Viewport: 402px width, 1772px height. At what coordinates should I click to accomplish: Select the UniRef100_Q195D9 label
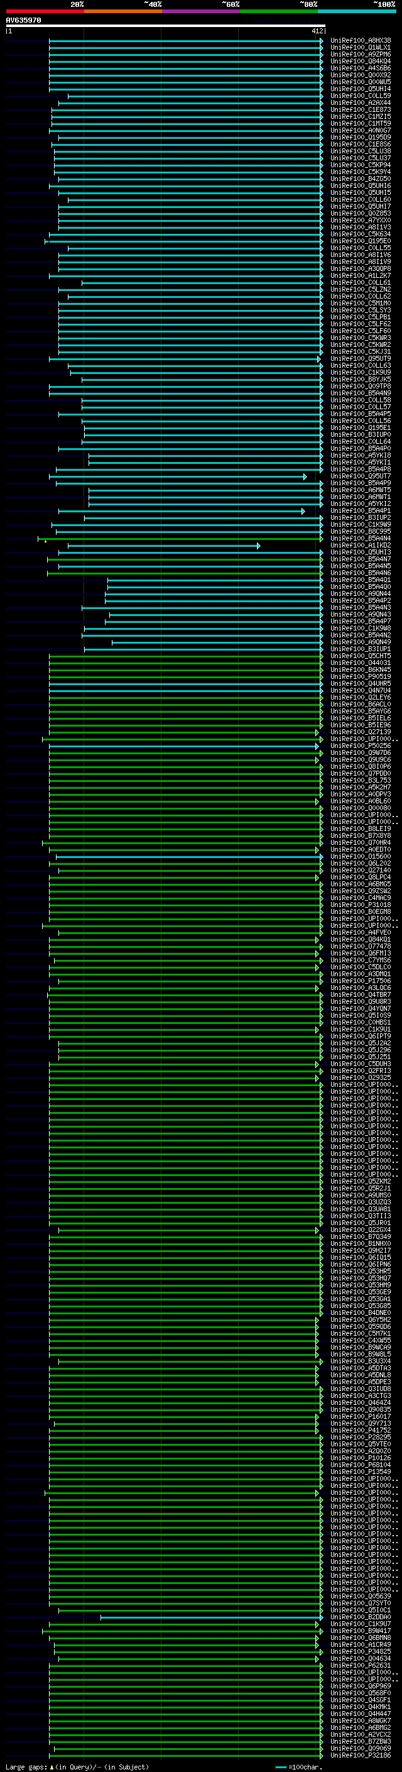[360, 137]
